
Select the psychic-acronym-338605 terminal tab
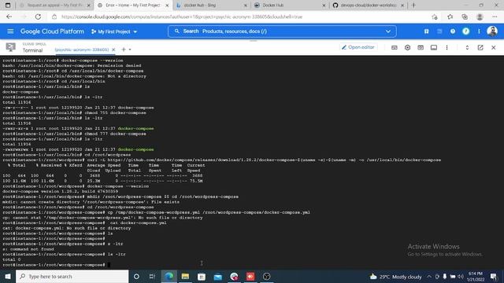[82, 50]
